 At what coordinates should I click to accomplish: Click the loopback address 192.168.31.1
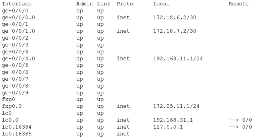(173, 120)
